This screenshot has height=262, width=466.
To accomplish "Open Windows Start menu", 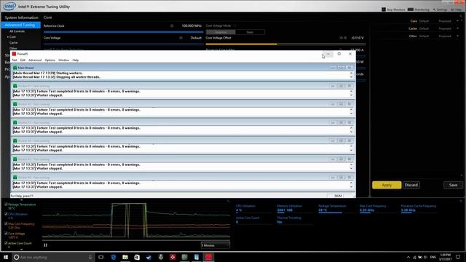I will point(6,257).
